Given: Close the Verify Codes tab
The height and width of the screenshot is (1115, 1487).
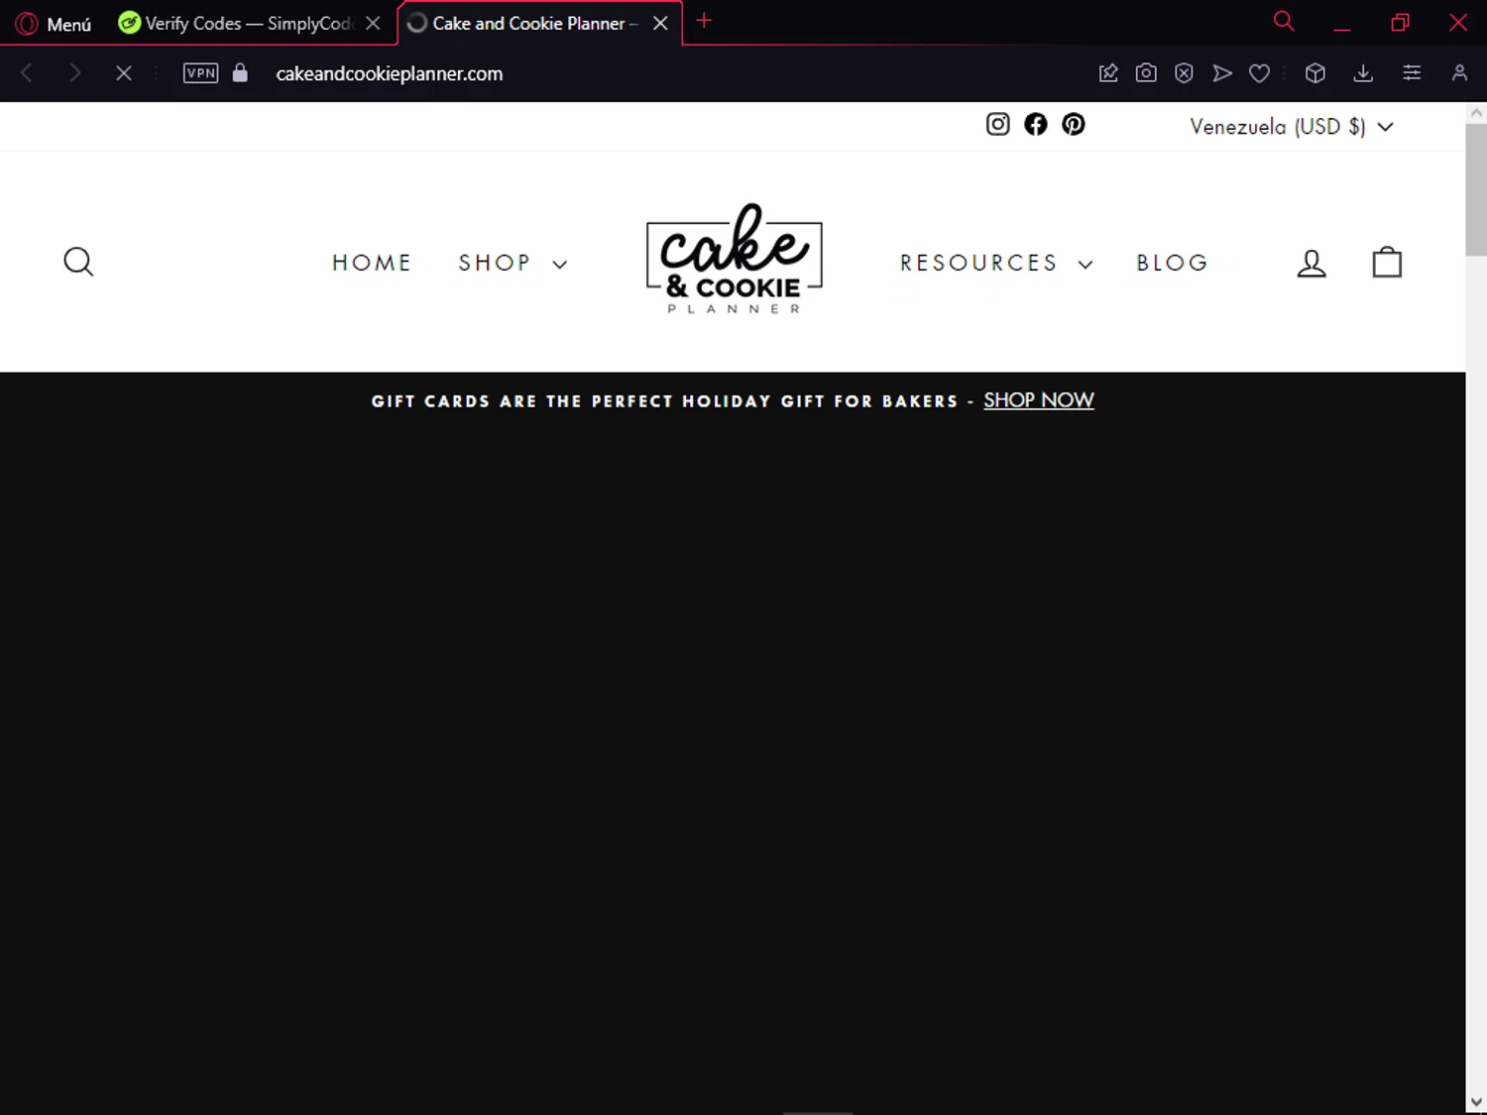Looking at the screenshot, I should click(x=373, y=23).
